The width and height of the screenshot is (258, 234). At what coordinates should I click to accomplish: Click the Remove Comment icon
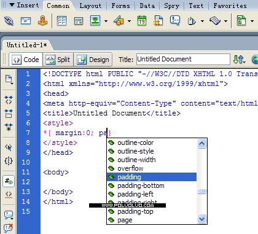pos(9,228)
